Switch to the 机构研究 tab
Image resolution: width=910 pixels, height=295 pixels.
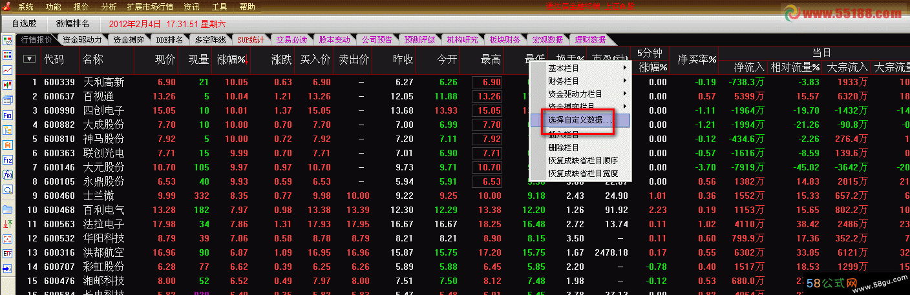pos(463,39)
